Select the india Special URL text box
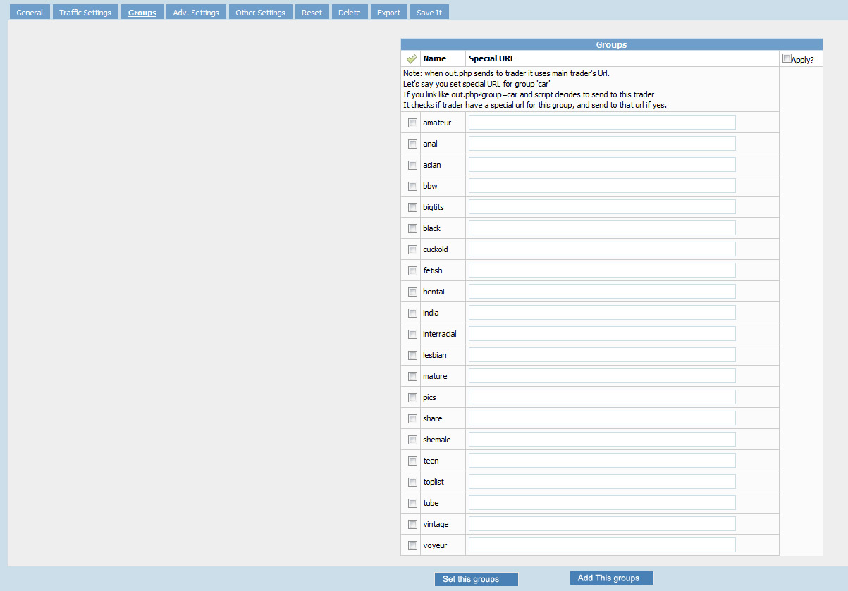Image resolution: width=848 pixels, height=591 pixels. coord(603,313)
